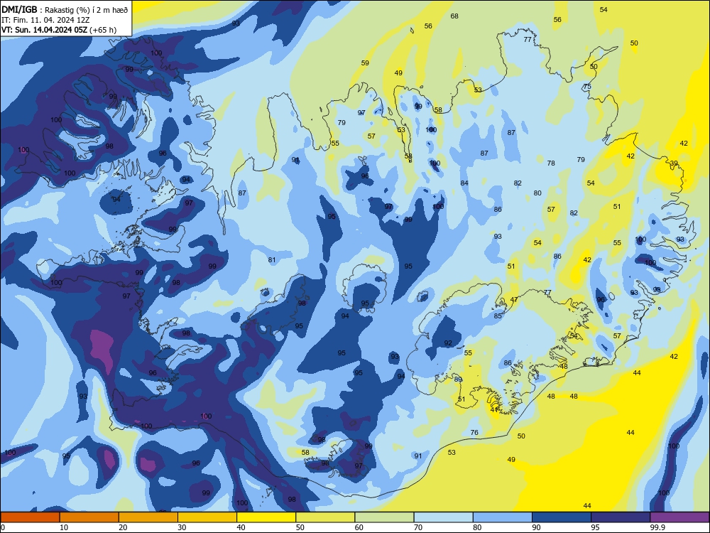Image resolution: width=710 pixels, height=533 pixels.
Task: Click the 'VT: Sun. 14.04.2024 05Z' line
Action: click(59, 30)
